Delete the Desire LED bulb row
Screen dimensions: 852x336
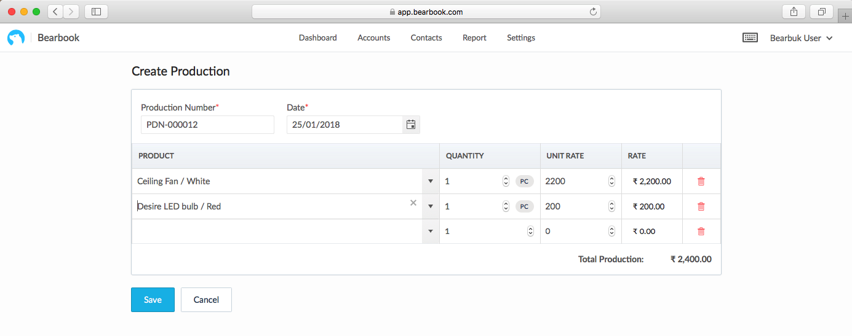[701, 206]
